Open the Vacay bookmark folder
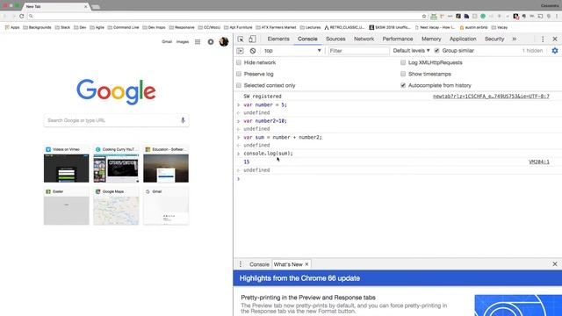 (500, 27)
